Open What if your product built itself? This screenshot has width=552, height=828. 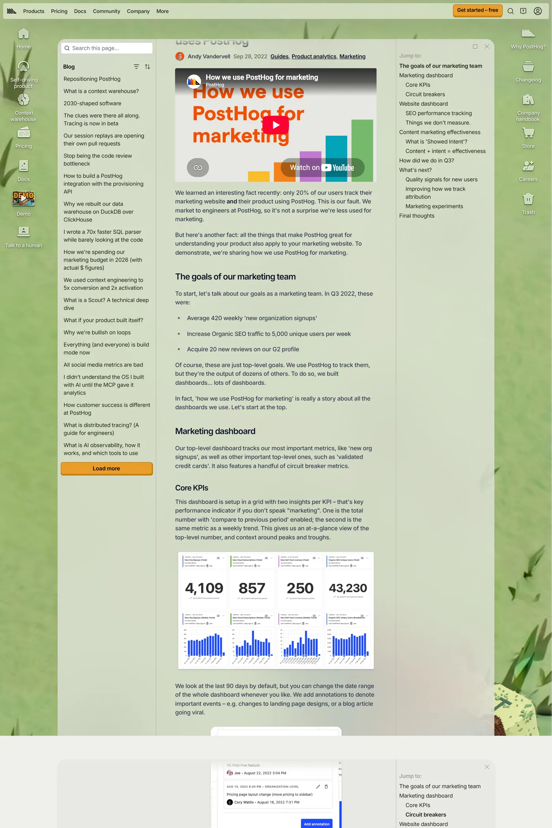(x=103, y=320)
